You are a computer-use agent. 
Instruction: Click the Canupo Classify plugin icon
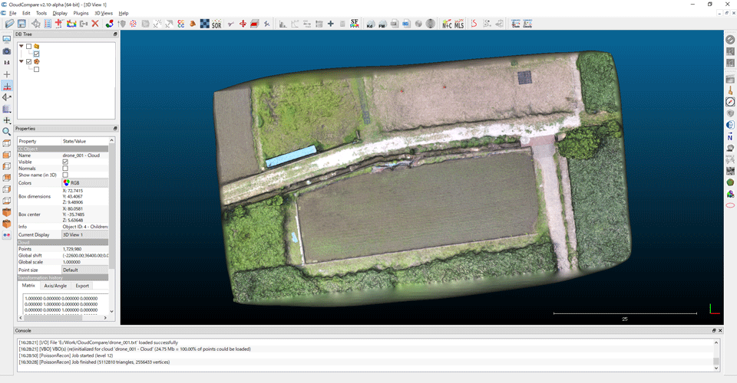click(527, 24)
